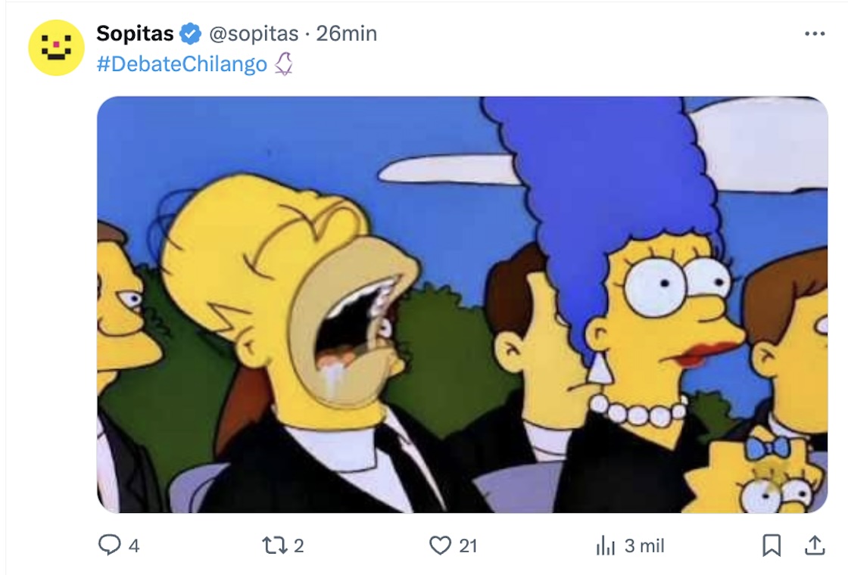
Task: Open the Simpsons meme image
Action: pyautogui.click(x=463, y=304)
